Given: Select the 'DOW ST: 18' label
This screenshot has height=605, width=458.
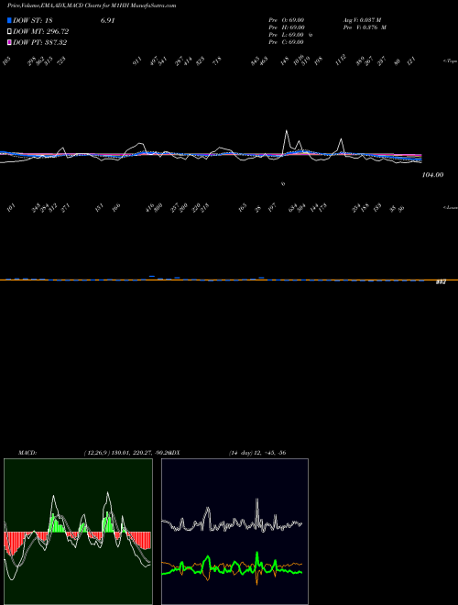Looking at the screenshot, I should tap(32, 21).
